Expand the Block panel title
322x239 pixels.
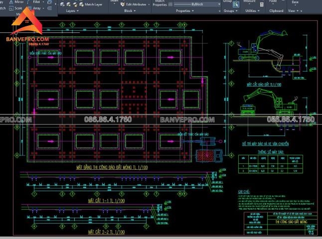(130, 10)
